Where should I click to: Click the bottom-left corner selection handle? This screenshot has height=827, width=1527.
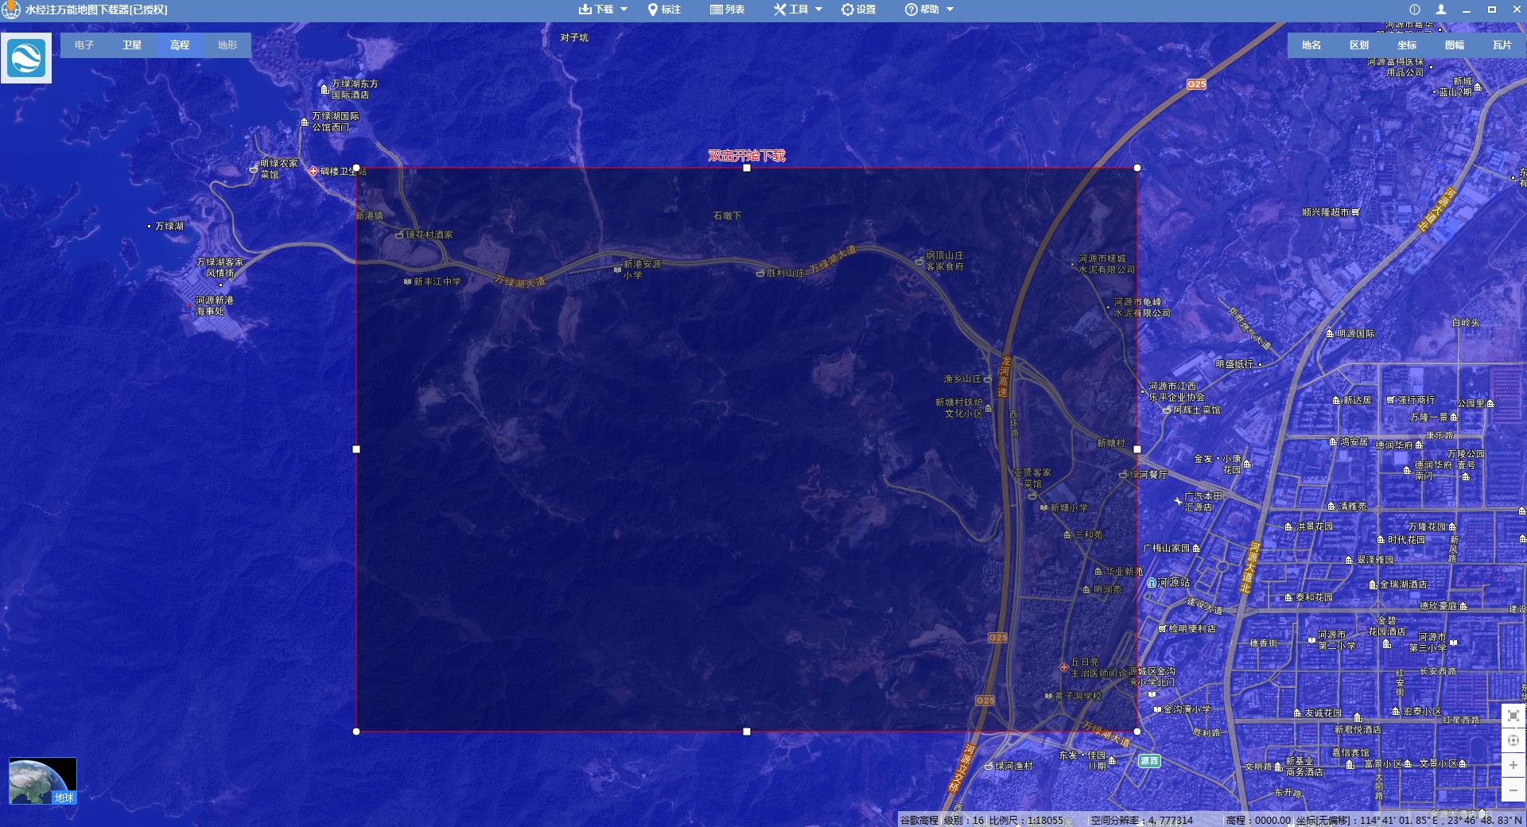tap(356, 732)
